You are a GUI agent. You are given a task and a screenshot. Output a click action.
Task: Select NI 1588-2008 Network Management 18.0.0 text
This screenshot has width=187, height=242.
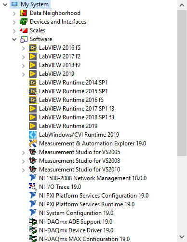click(x=93, y=178)
